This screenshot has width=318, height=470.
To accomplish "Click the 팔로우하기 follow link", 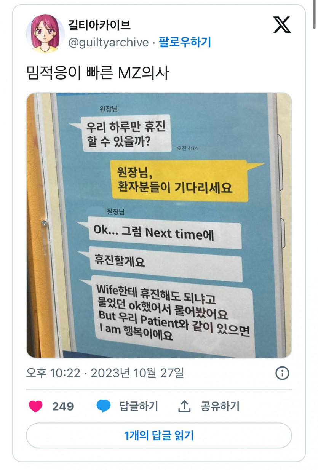I will [x=185, y=42].
